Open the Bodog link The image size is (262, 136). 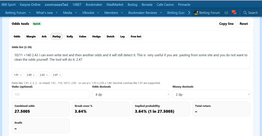pyautogui.click(x=133, y=5)
